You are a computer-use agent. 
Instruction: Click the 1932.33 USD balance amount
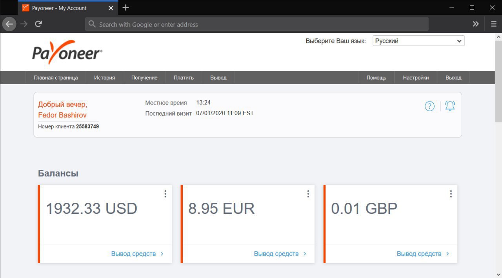tap(92, 208)
